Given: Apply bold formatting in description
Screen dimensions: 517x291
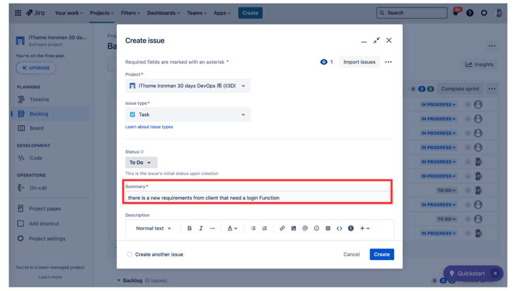Looking at the screenshot, I should [x=189, y=228].
